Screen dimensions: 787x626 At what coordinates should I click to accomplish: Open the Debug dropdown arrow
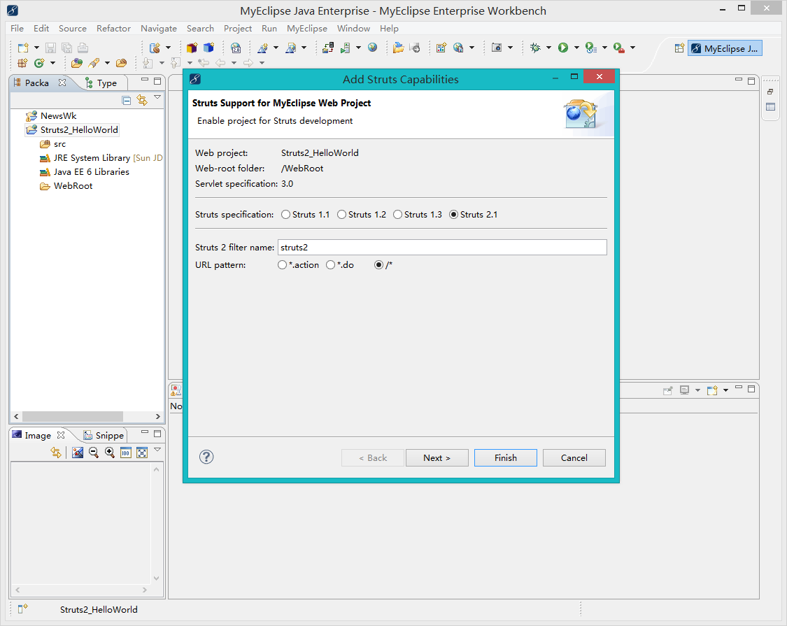(548, 48)
